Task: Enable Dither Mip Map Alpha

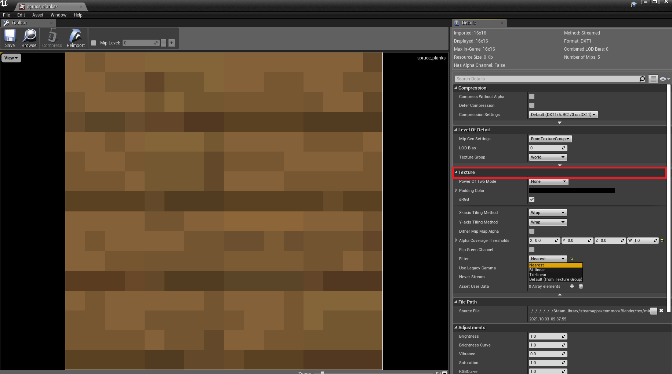Action: tap(532, 231)
